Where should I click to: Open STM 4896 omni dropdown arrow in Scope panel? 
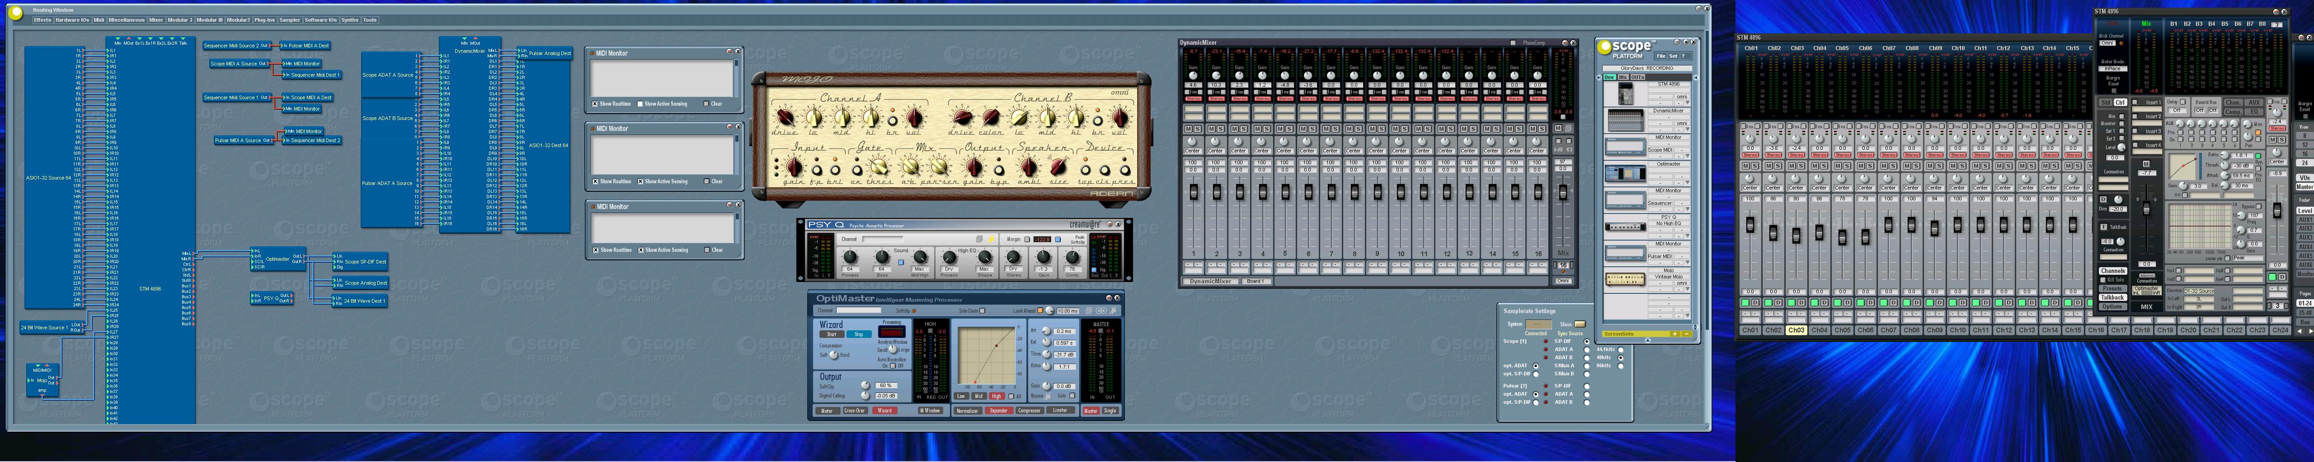tap(1688, 102)
